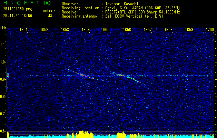Click the 1652 time axis marker

(x=44, y=30)
